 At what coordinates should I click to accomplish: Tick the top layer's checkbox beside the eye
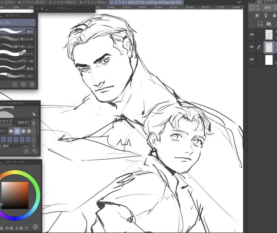pos(259,35)
